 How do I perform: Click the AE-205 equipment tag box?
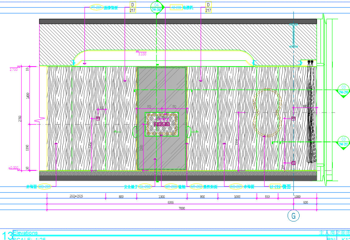(x=176, y=8)
